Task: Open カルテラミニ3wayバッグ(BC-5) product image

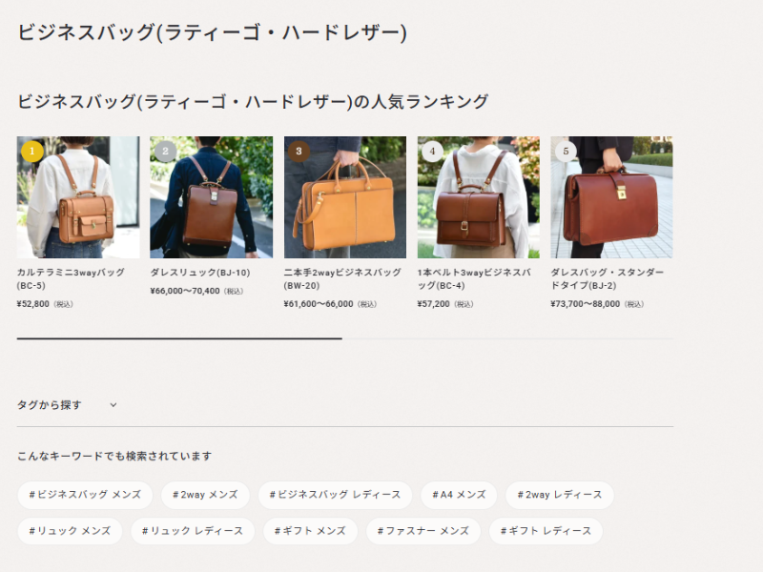Action: pyautogui.click(x=78, y=197)
